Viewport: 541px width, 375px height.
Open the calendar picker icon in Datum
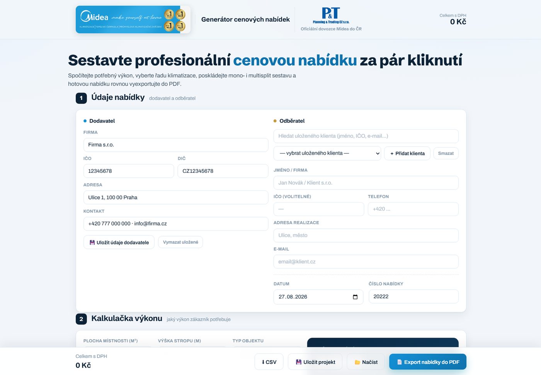coord(355,297)
